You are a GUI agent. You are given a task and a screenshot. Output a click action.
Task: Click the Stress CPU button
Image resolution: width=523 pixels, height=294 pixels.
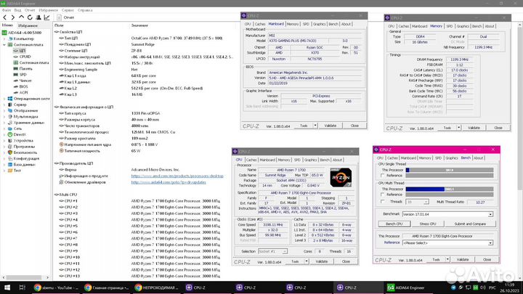click(x=428, y=224)
